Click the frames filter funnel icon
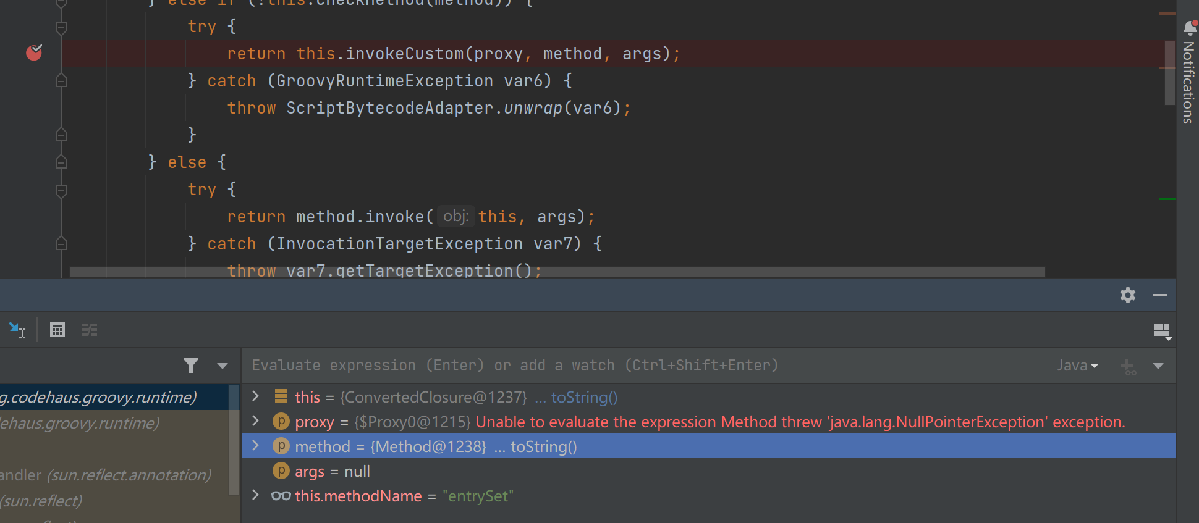The width and height of the screenshot is (1199, 523). click(x=191, y=366)
